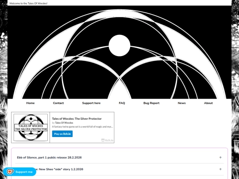The height and width of the screenshot is (179, 239).
Task: Open the Silver Protector game thumbnail
Action: (31, 127)
